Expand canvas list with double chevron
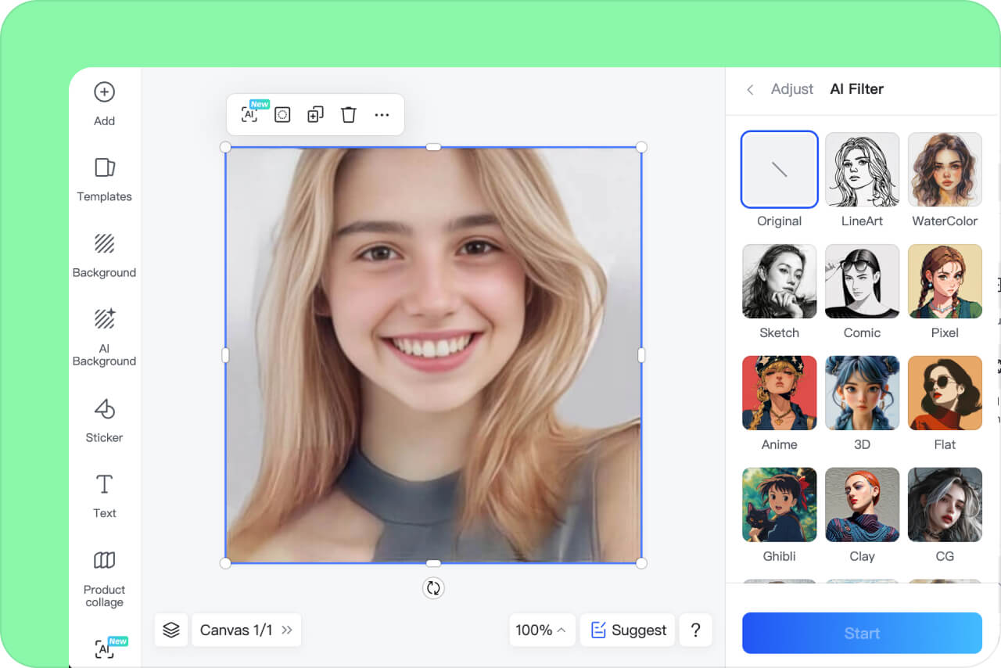 (287, 630)
